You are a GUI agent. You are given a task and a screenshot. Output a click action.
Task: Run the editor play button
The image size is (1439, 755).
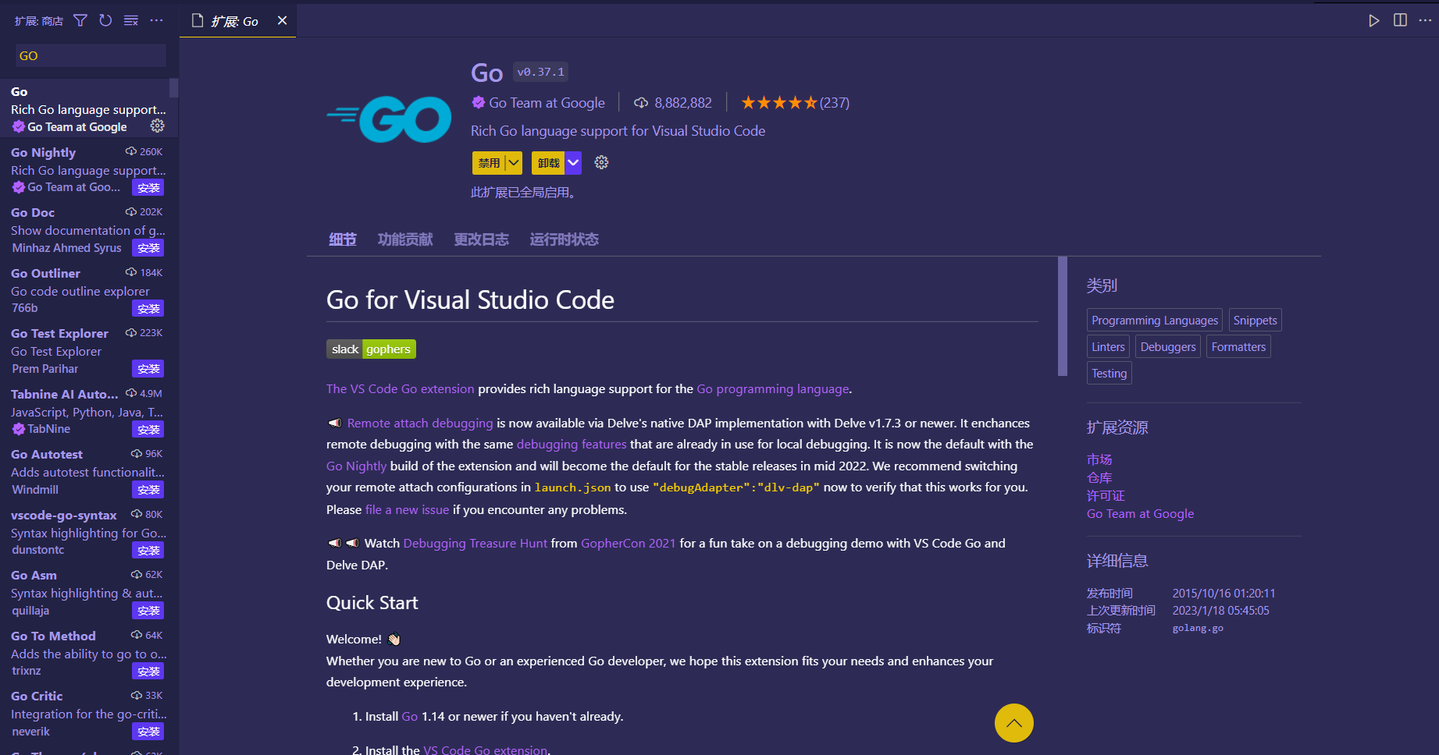[x=1374, y=20]
